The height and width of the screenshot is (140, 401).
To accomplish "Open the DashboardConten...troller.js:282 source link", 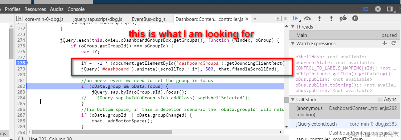I will [363, 109].
